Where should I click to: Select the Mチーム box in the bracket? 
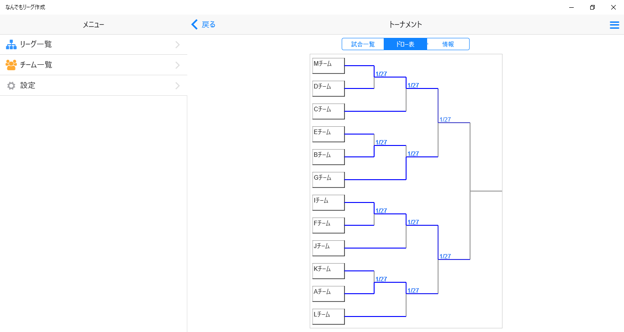328,66
